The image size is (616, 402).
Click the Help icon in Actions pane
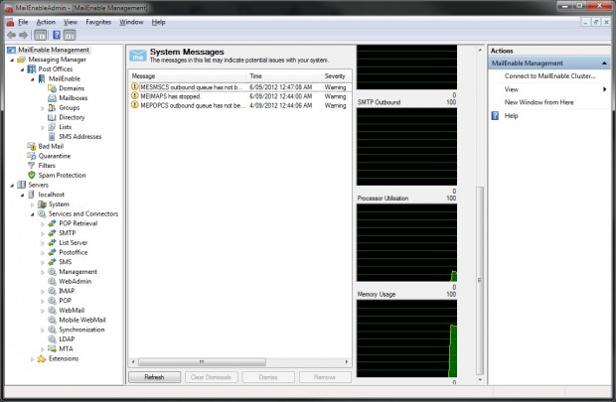(495, 116)
